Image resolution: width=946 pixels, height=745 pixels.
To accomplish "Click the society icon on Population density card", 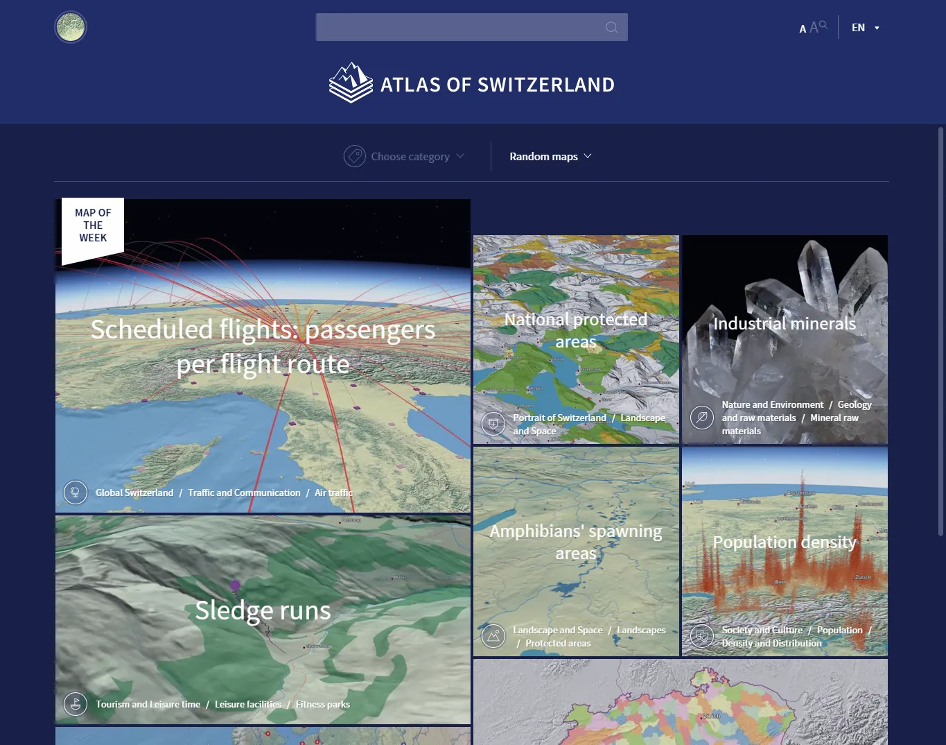I will 701,635.
